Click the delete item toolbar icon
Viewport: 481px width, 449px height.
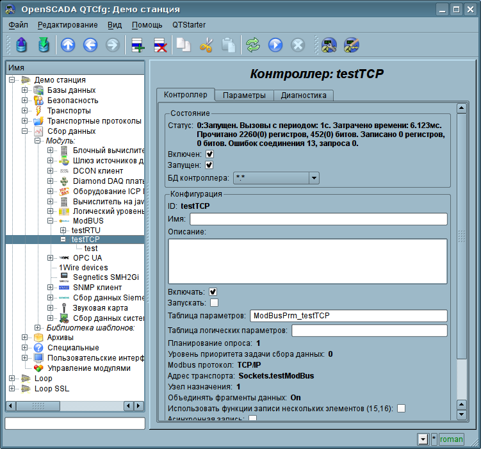[x=159, y=45]
